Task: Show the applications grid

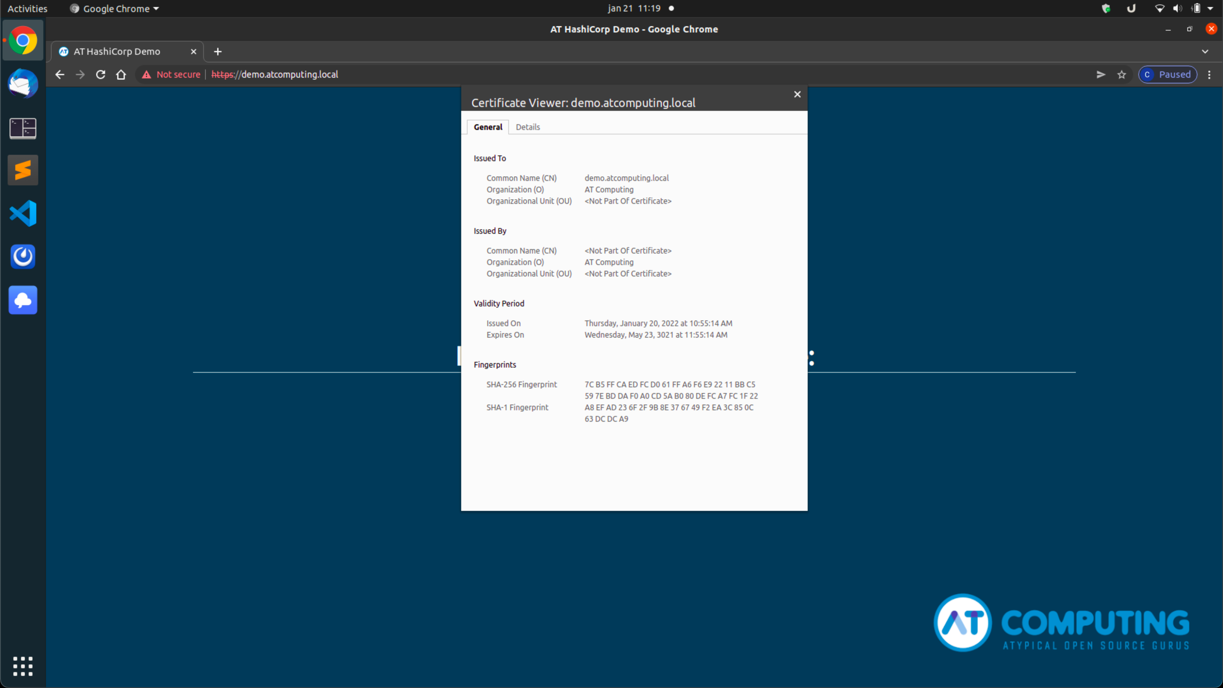Action: [x=23, y=666]
